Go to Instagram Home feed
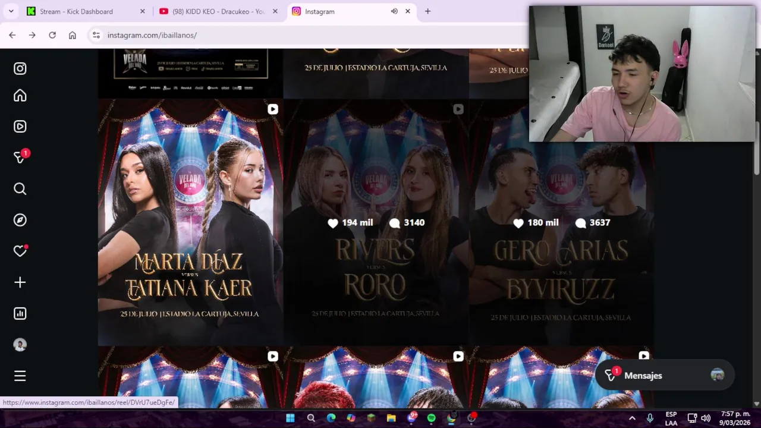 (x=20, y=96)
